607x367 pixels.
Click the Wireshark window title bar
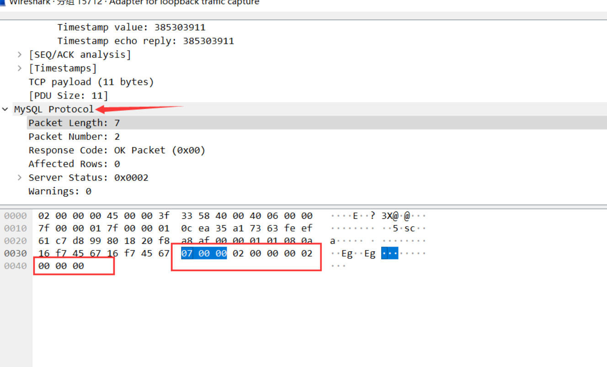137,3
